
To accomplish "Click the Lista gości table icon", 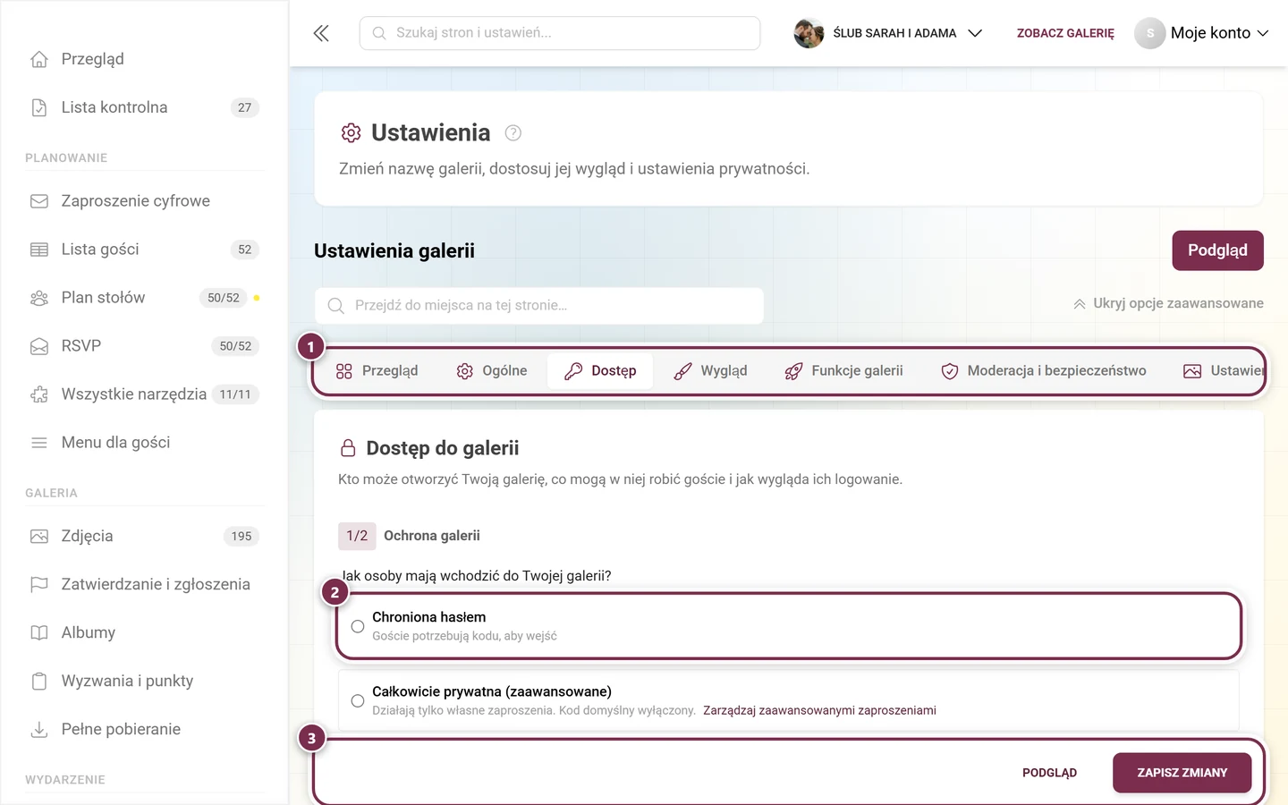I will (x=39, y=250).
